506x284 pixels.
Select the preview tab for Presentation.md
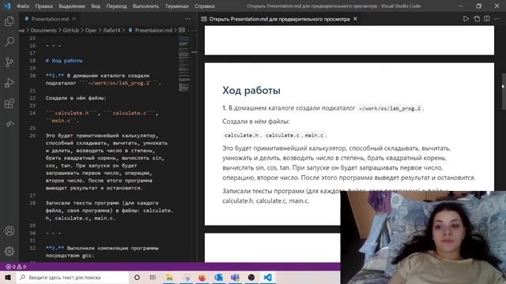pyautogui.click(x=279, y=19)
